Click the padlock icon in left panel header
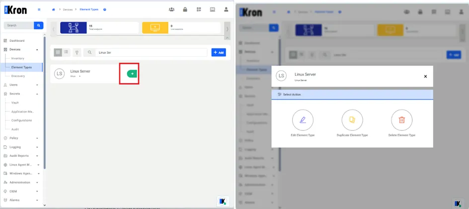 point(185,9)
